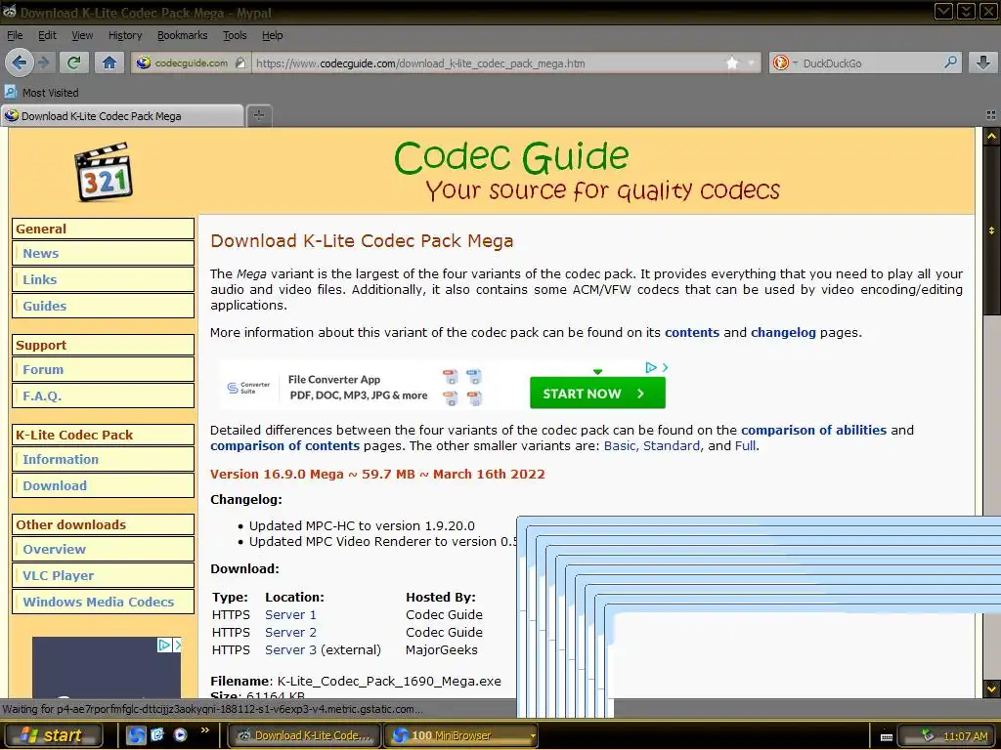
Task: Open the browser home page
Action: 109,62
